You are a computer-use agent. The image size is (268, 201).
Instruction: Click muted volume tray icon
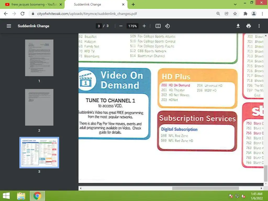coord(243,196)
